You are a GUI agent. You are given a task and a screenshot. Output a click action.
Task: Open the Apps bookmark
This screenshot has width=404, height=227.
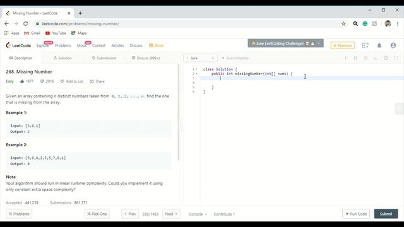coord(11,33)
